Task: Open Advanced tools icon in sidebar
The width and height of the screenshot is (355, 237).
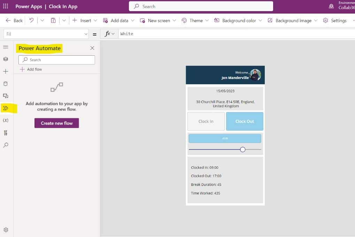Action: pyautogui.click(x=6, y=133)
